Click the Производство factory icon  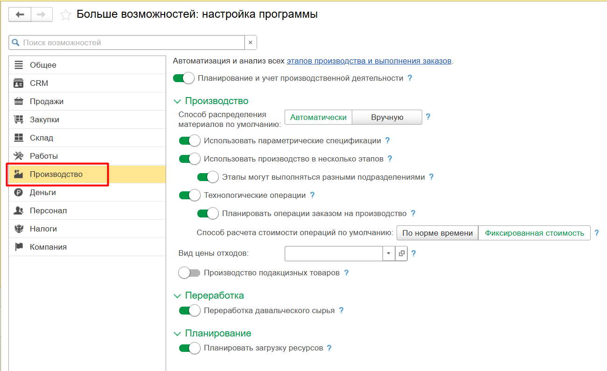[x=19, y=174]
